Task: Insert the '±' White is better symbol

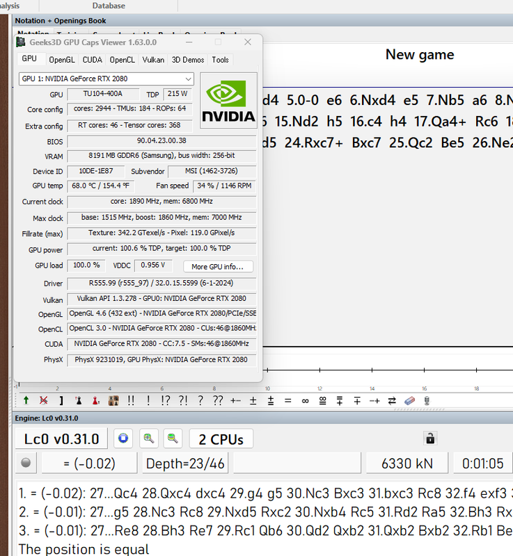Action: pos(253,401)
